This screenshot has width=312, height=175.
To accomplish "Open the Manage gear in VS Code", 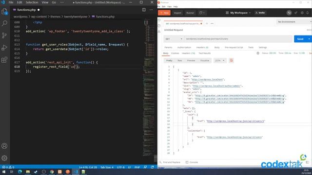I will [4, 158].
